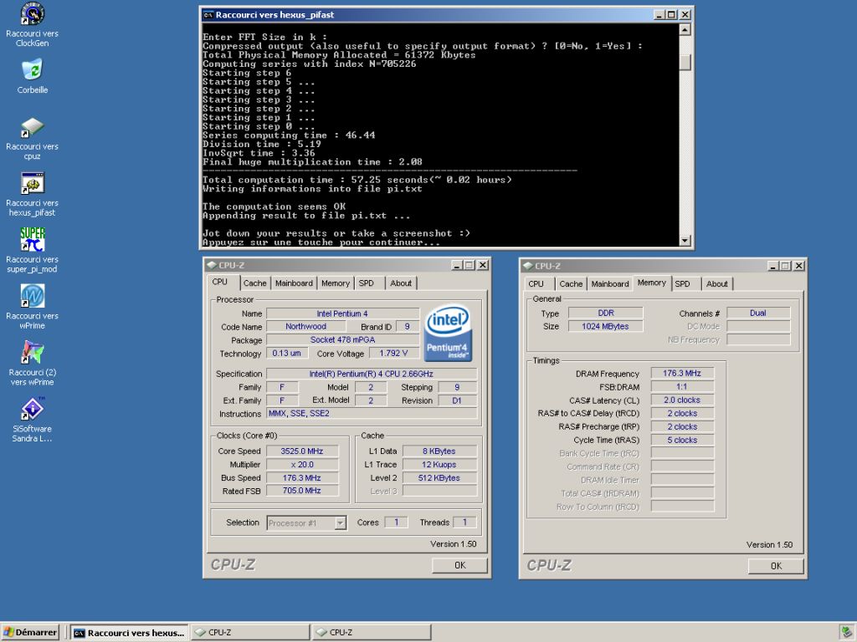
Task: Click OK in right CPU-Z Memory window
Action: (x=776, y=566)
